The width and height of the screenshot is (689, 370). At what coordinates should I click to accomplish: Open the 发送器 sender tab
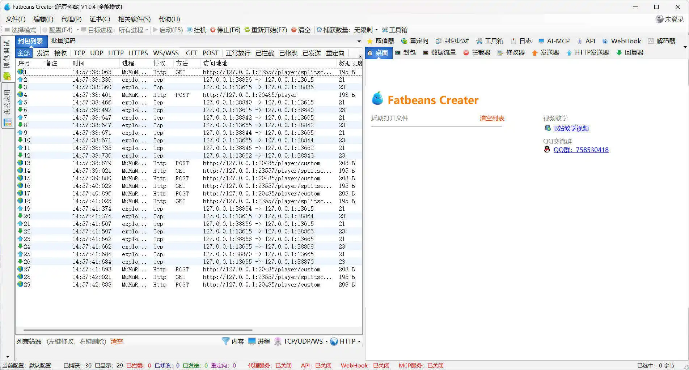[545, 53]
